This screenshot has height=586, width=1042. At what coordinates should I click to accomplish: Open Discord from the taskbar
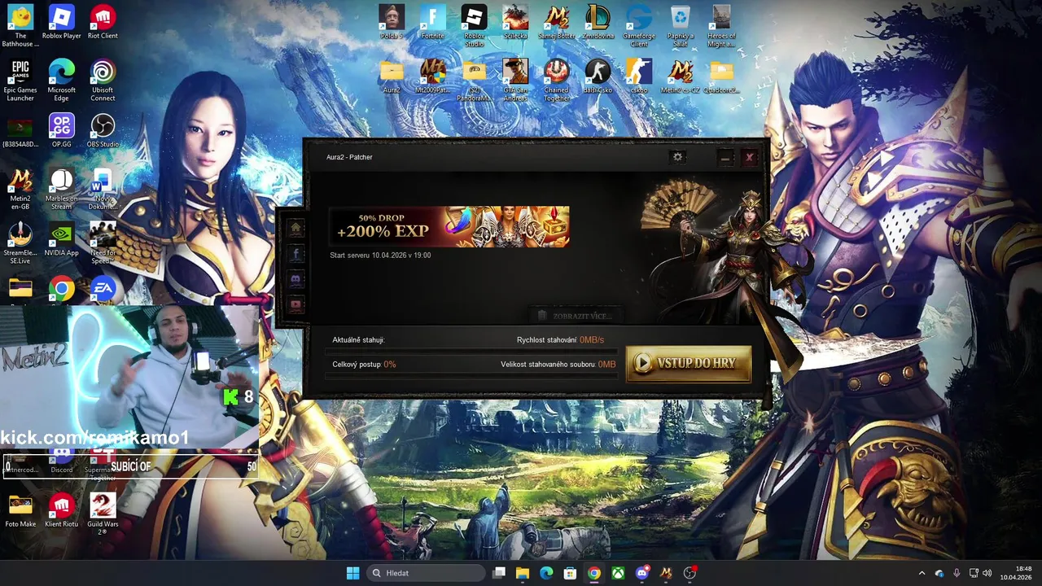642,573
